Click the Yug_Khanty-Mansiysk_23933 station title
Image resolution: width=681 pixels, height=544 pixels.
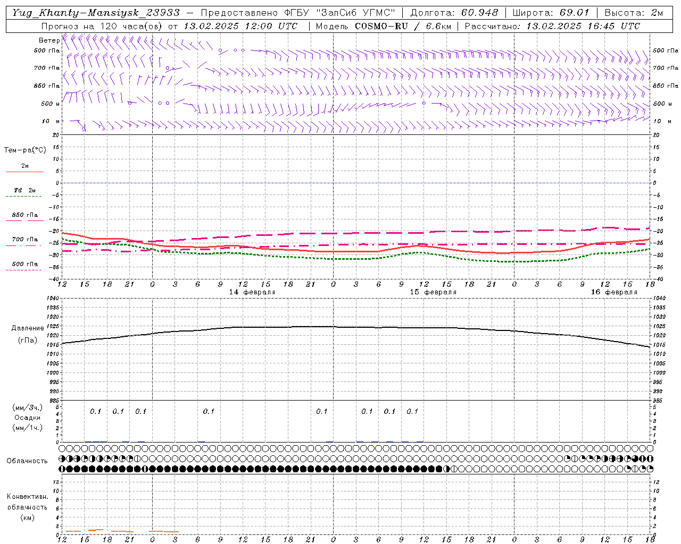[x=96, y=13]
